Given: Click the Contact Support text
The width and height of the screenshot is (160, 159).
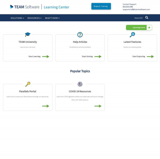Looking at the screenshot, I should [x=130, y=4].
